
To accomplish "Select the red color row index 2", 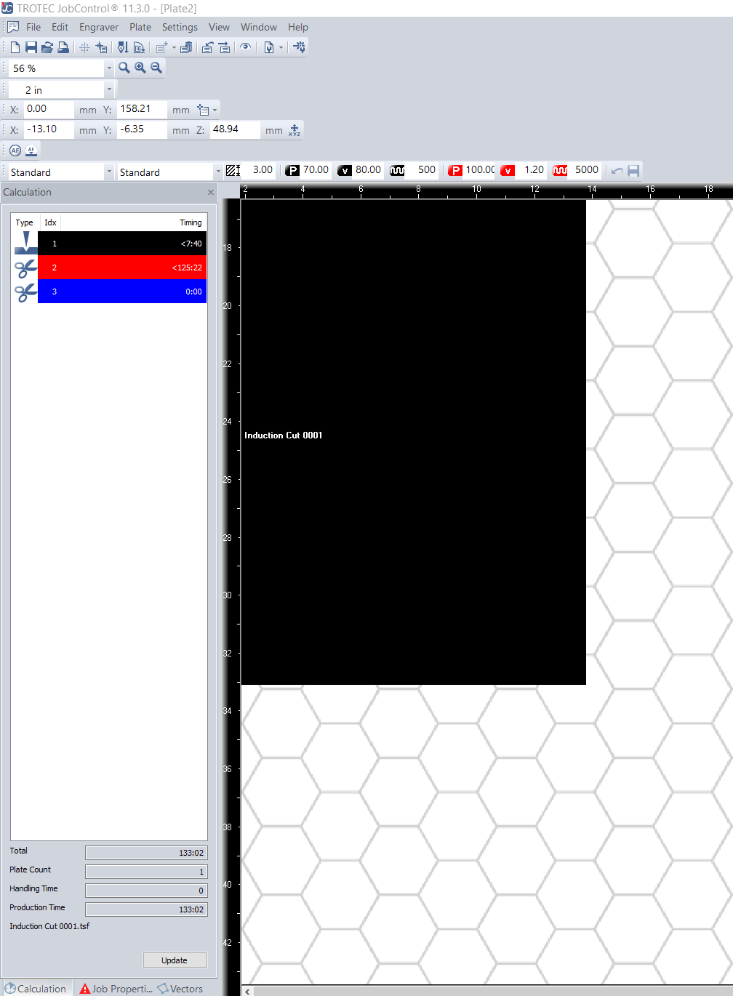I will point(121,268).
